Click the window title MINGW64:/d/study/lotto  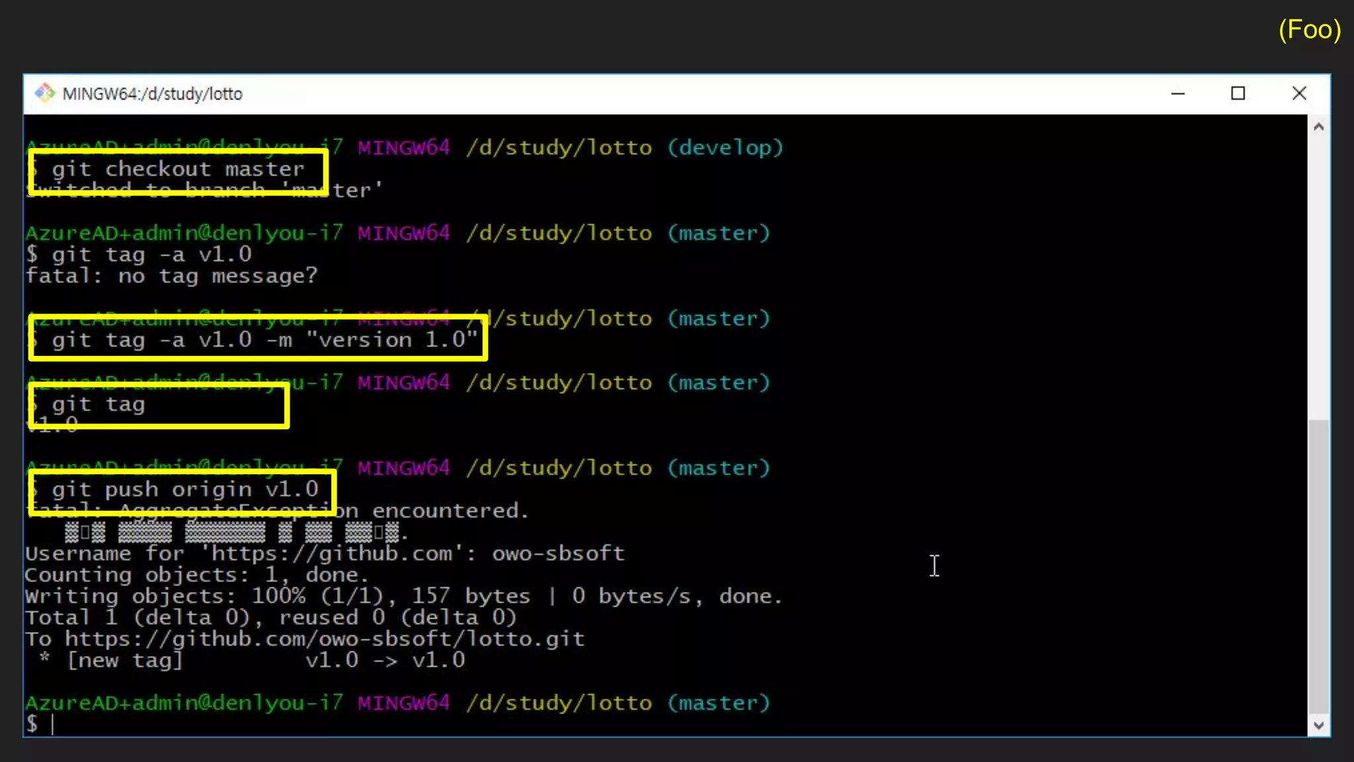(153, 94)
